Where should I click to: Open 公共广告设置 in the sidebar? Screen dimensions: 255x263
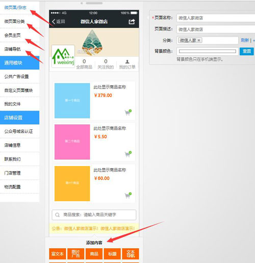coord(16,77)
